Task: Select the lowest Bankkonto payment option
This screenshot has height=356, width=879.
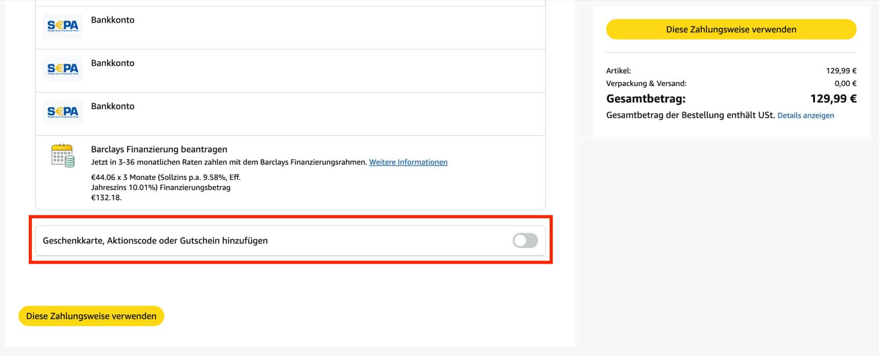Action: click(x=113, y=106)
